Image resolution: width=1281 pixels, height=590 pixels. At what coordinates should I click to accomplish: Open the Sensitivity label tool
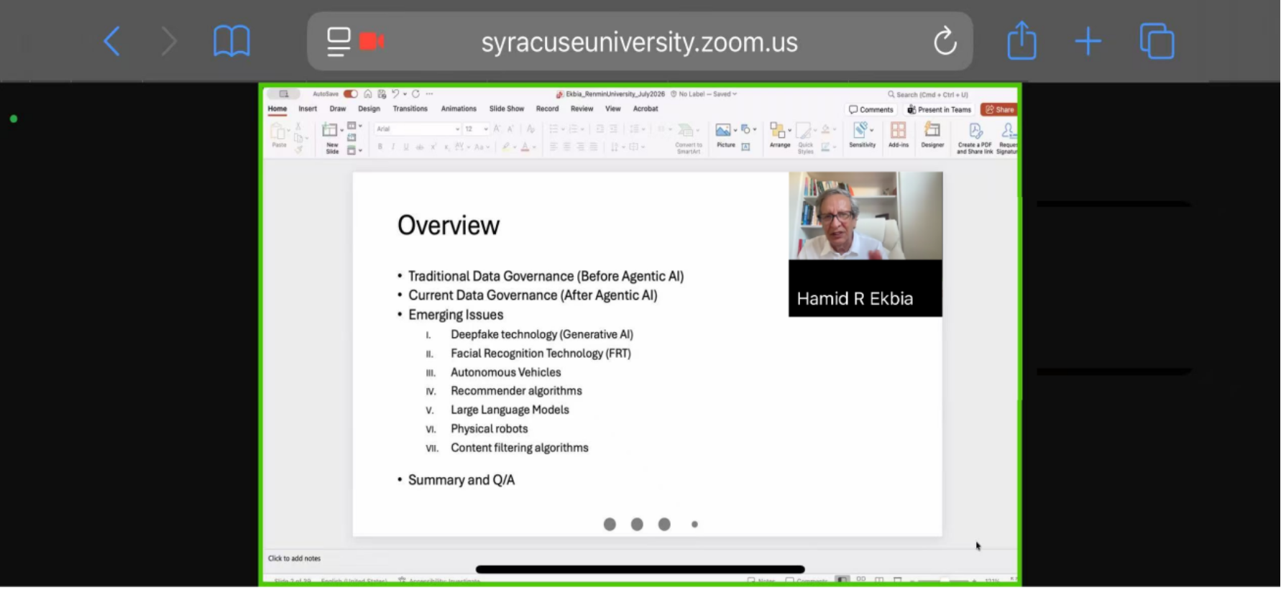tap(862, 134)
